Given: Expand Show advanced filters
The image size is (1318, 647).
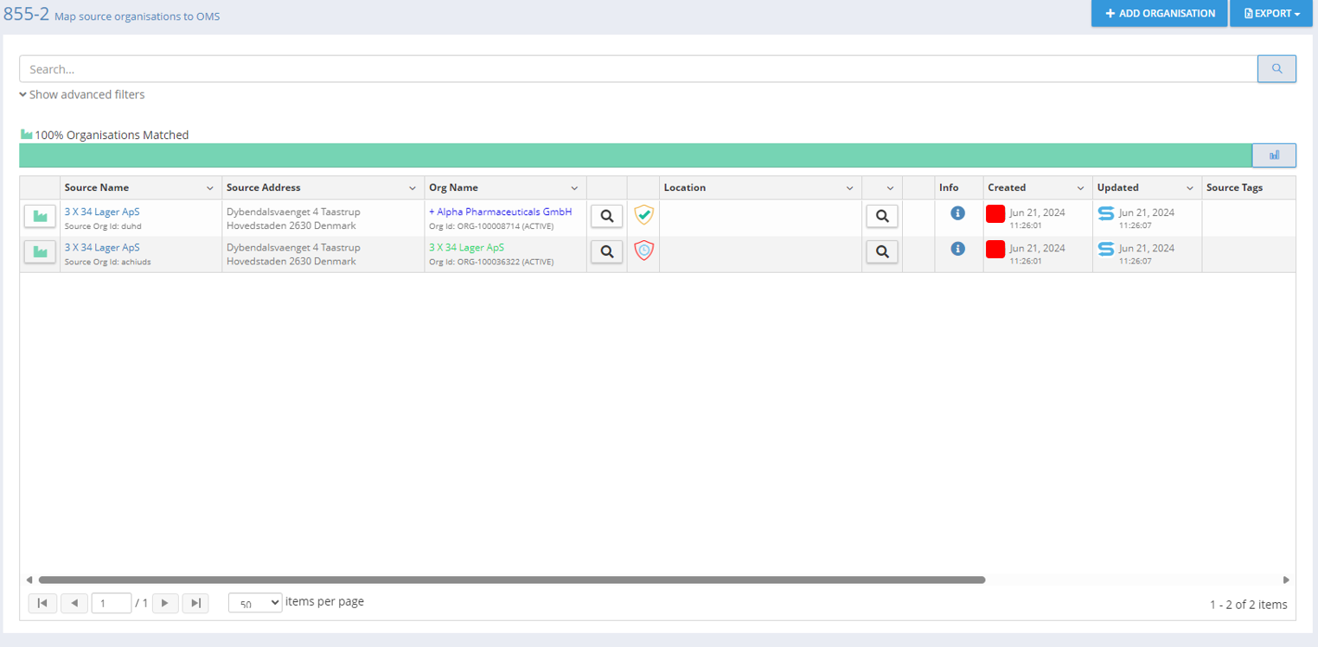Looking at the screenshot, I should tap(82, 95).
